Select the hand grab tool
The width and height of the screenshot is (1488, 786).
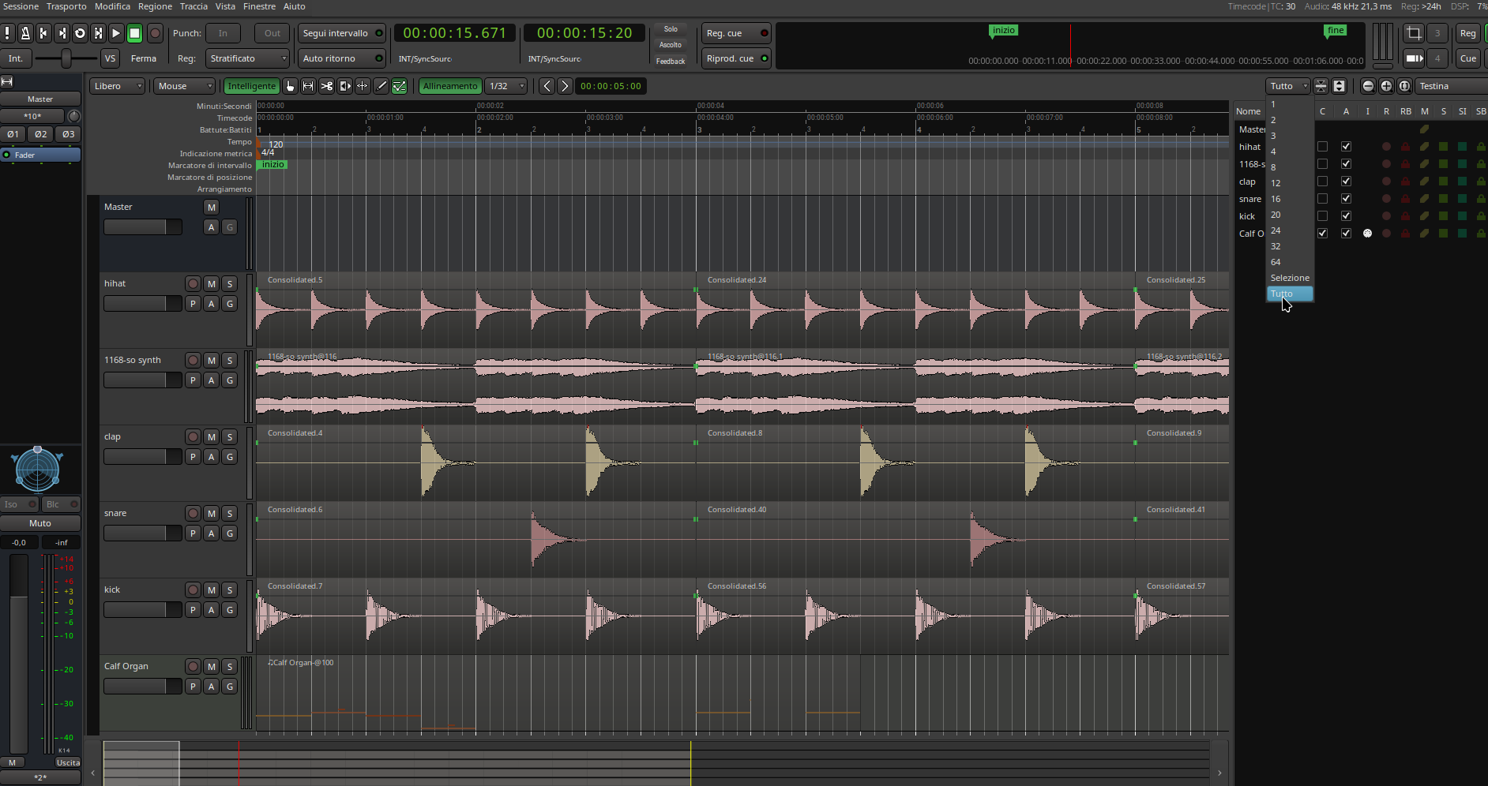[x=290, y=86]
